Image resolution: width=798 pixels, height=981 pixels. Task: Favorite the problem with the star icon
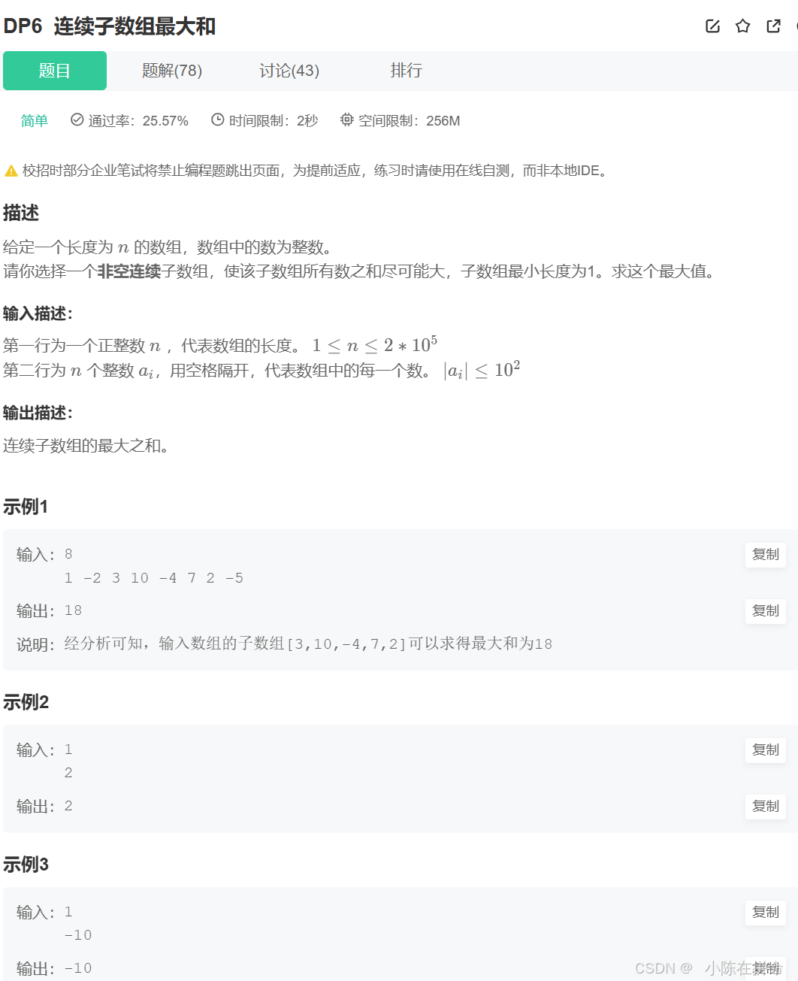coord(743,26)
